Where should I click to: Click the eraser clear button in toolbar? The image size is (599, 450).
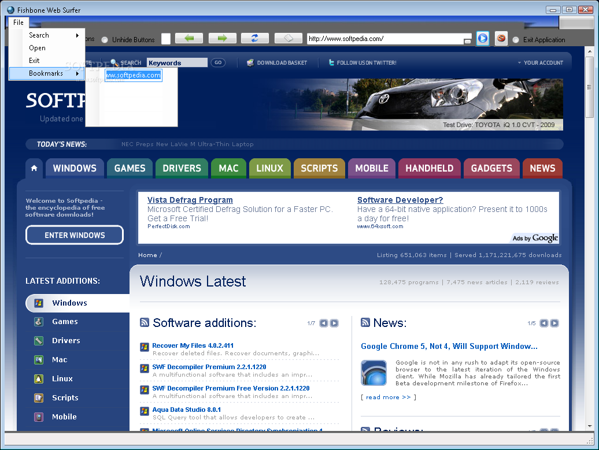pyautogui.click(x=289, y=38)
